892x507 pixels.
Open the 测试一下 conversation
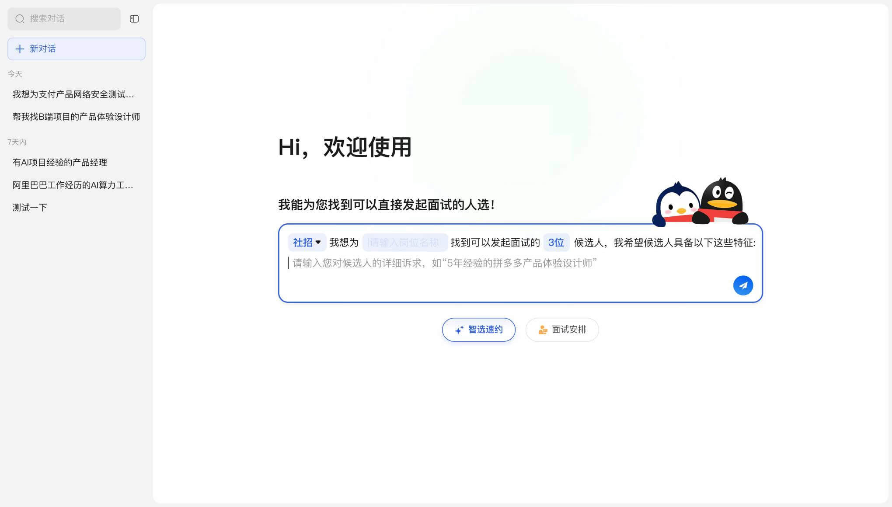click(30, 208)
